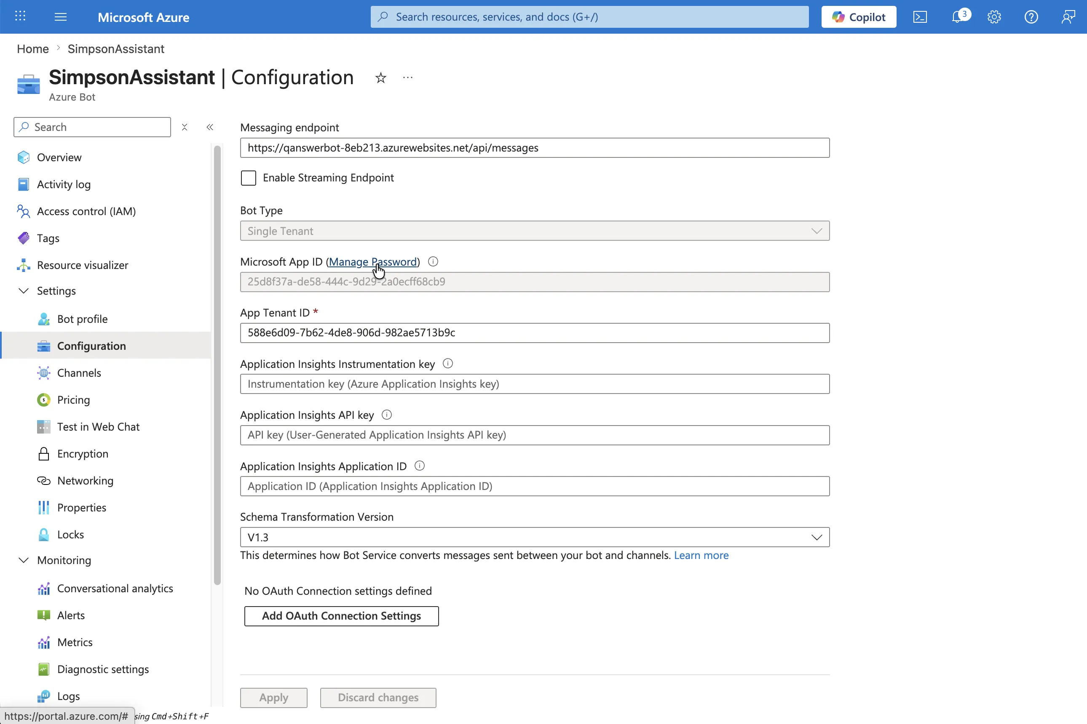Click the Diagnostic settings icon
Viewport: 1087px width, 724px height.
43,670
